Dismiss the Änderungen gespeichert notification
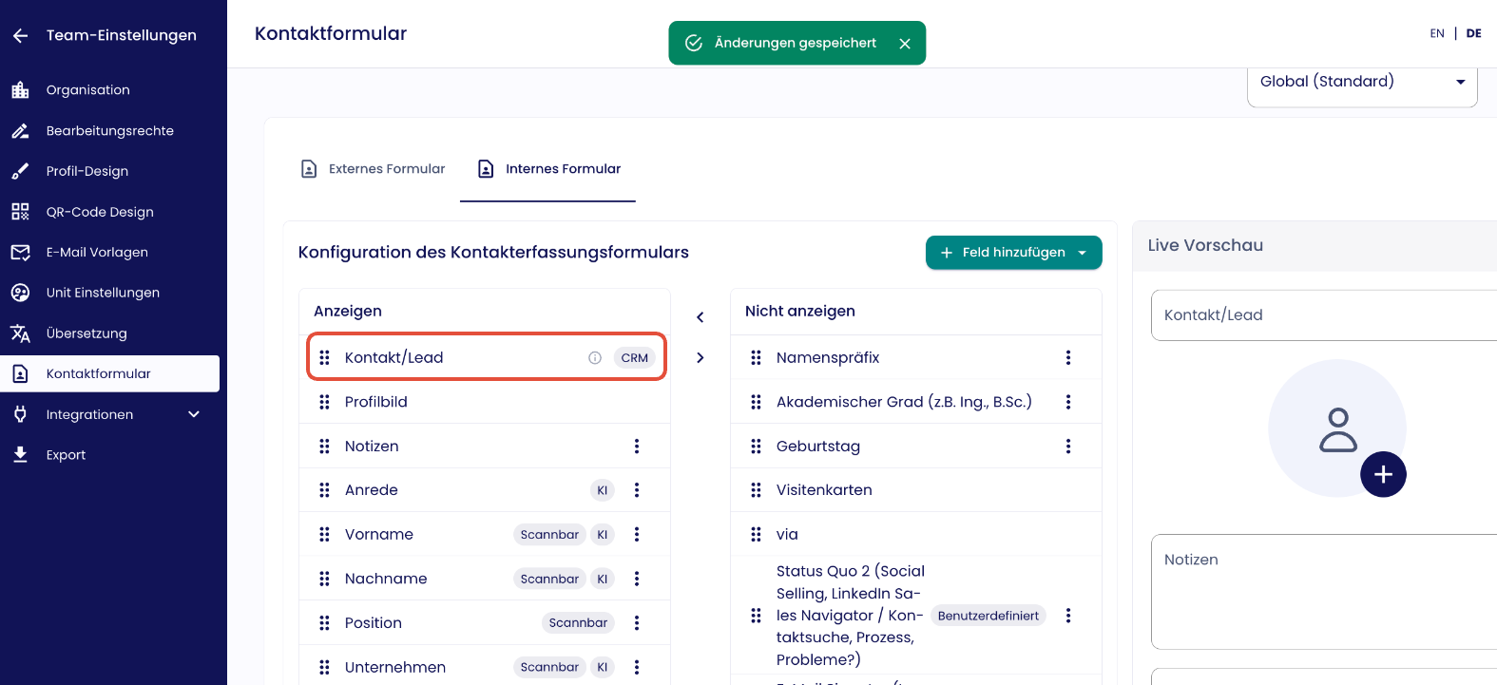Screen dimensions: 1497x685 [905, 44]
